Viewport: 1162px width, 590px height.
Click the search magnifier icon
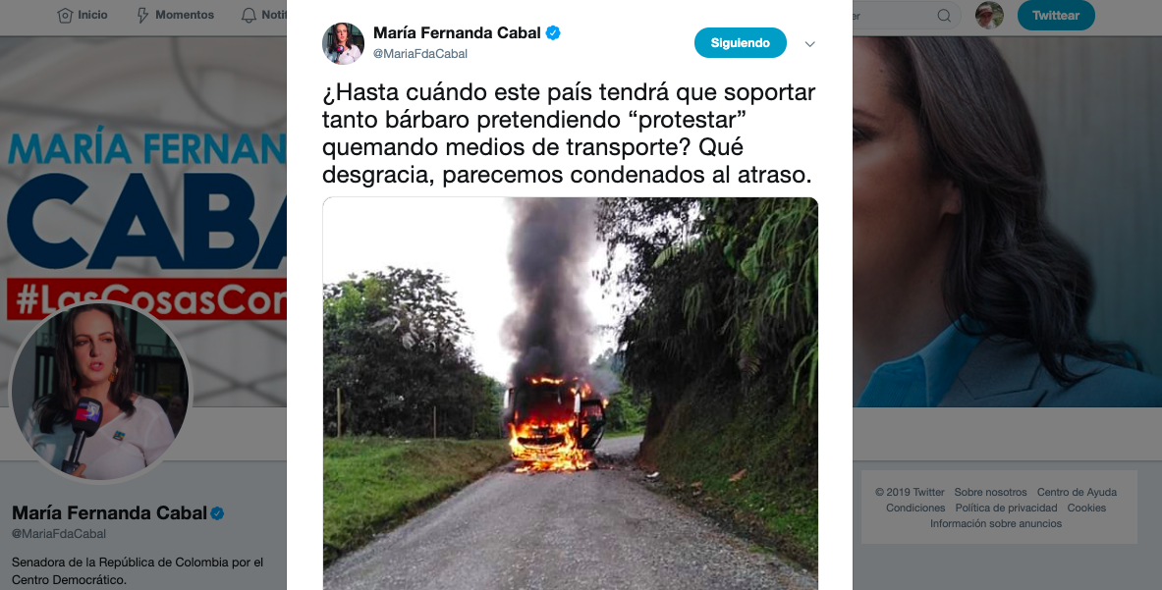point(943,16)
